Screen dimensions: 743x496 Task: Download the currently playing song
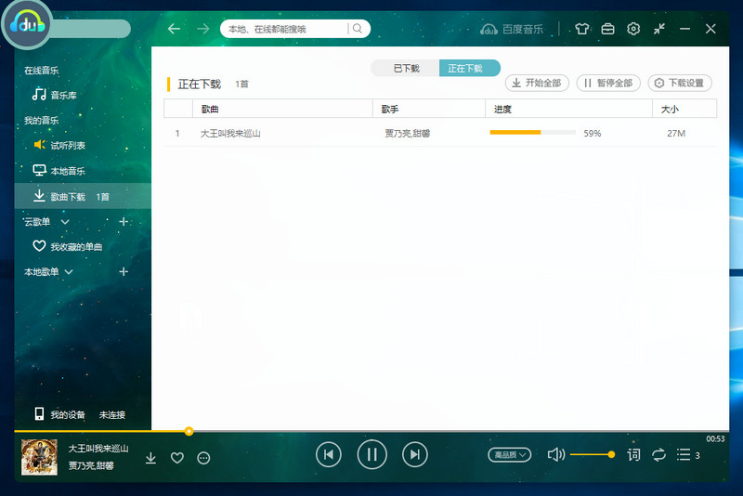point(151,457)
